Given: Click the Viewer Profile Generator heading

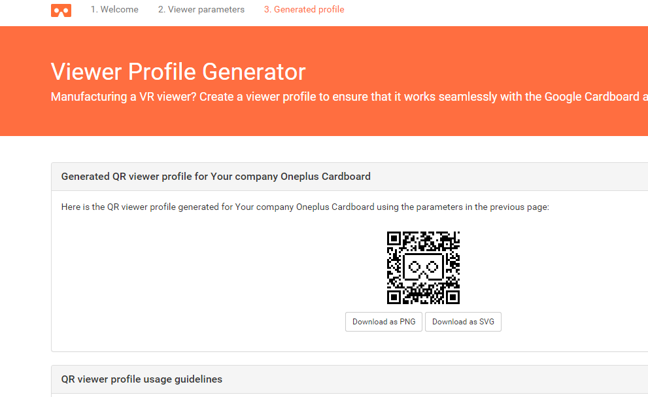Looking at the screenshot, I should [178, 71].
